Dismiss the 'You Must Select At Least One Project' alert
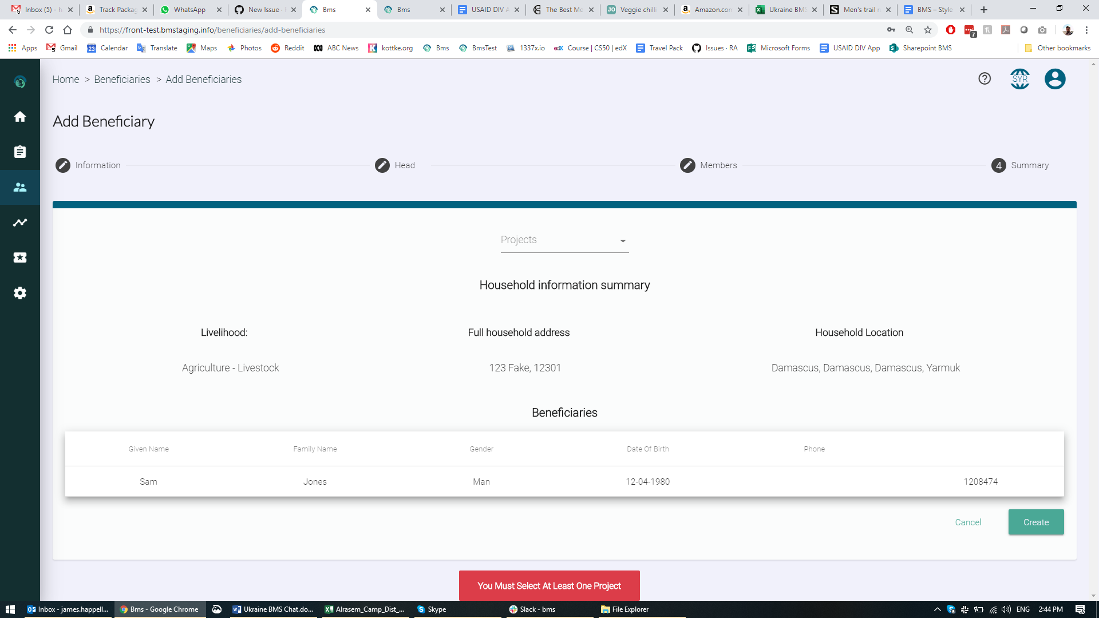This screenshot has height=618, width=1099. tap(549, 586)
